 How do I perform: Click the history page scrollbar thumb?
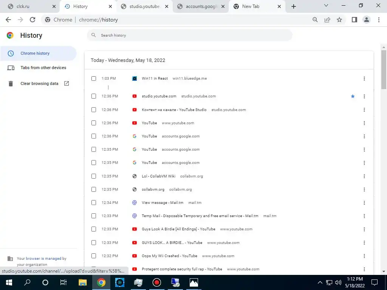384,69
